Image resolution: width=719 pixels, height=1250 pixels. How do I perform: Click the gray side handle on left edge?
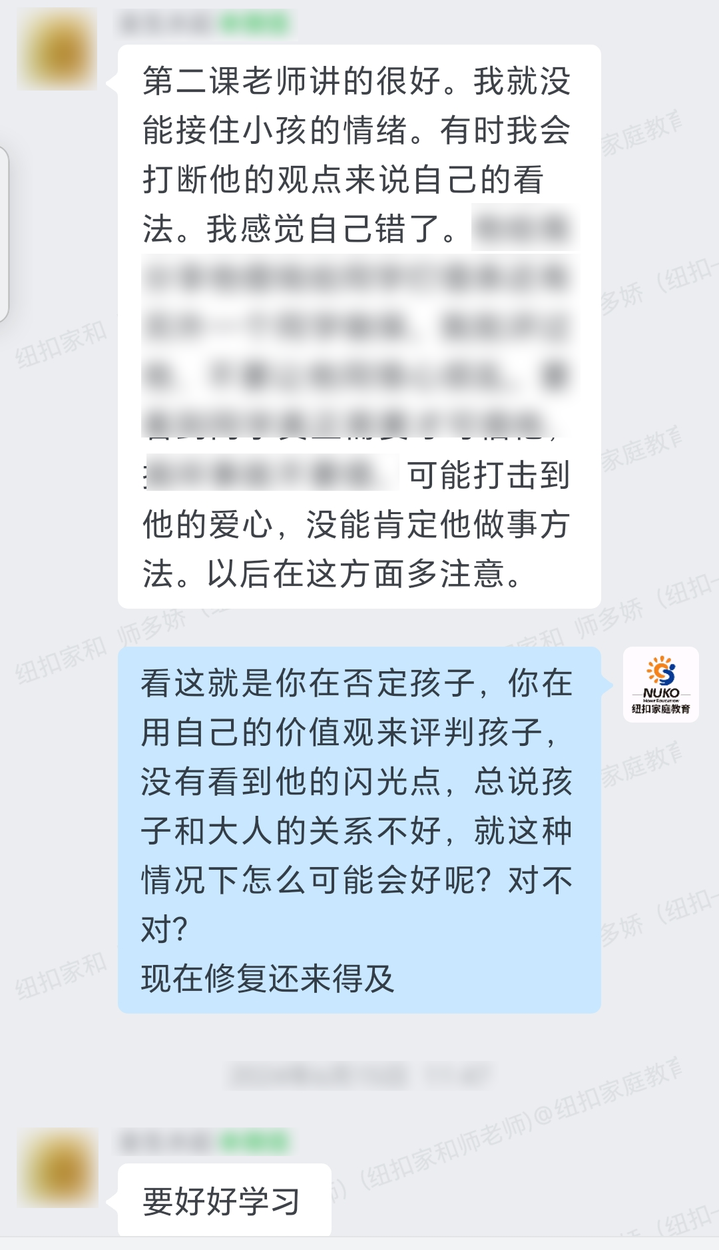click(4, 234)
